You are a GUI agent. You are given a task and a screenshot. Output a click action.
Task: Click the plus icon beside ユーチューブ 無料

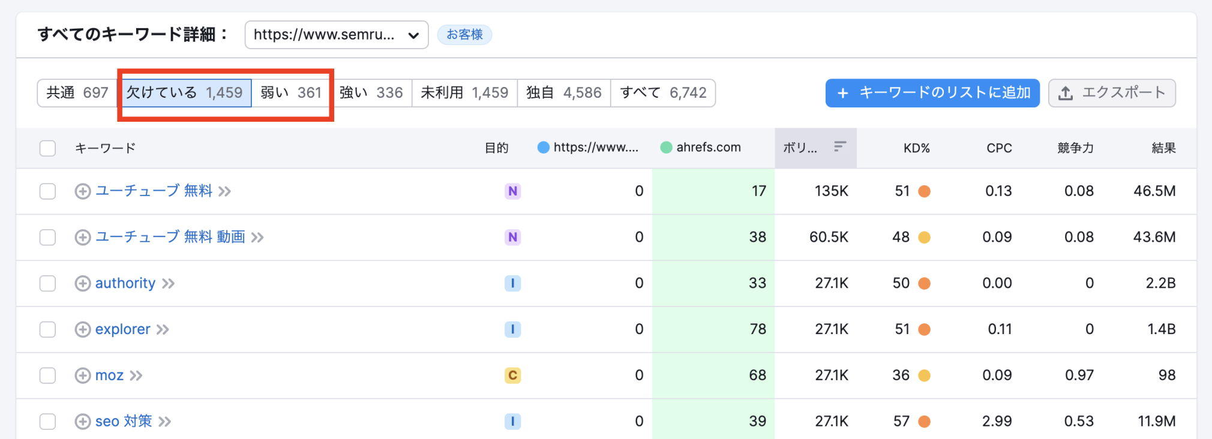(83, 191)
